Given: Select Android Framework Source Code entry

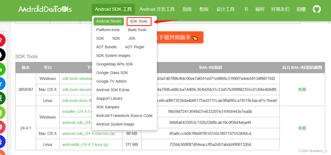Looking at the screenshot, I should click(x=124, y=116).
